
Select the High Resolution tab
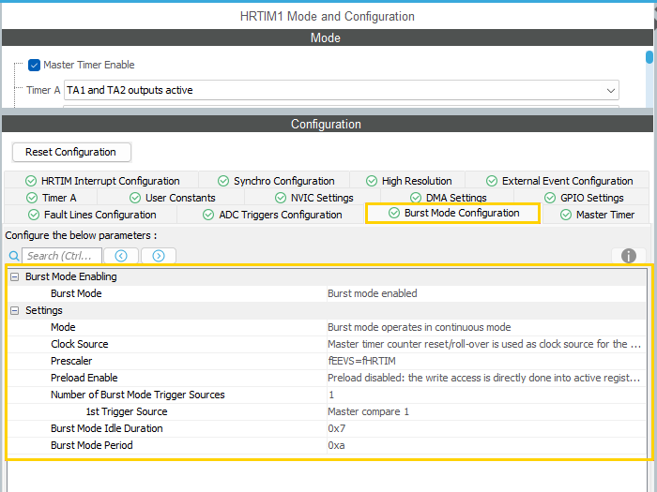[x=408, y=181]
